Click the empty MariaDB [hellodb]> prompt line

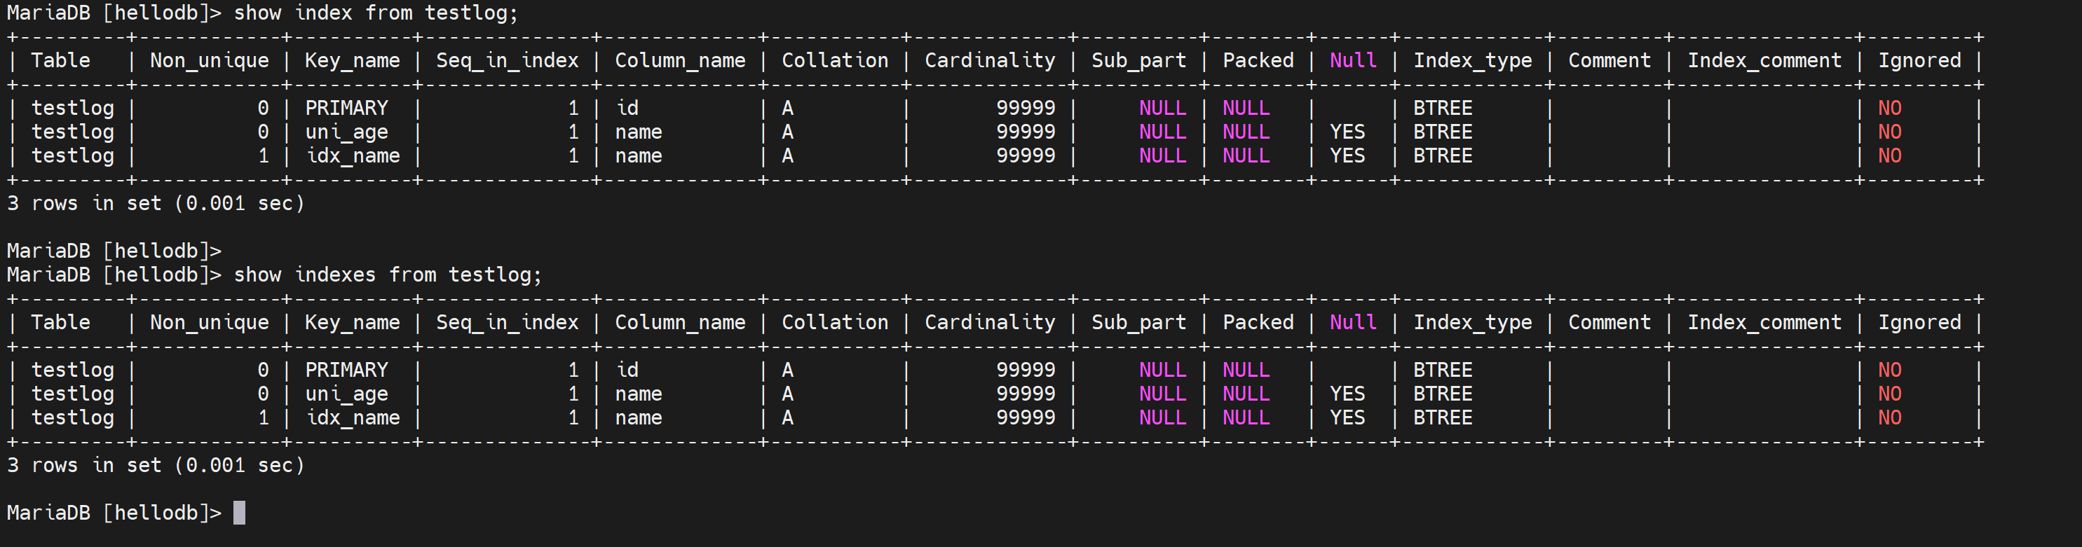pyautogui.click(x=113, y=251)
